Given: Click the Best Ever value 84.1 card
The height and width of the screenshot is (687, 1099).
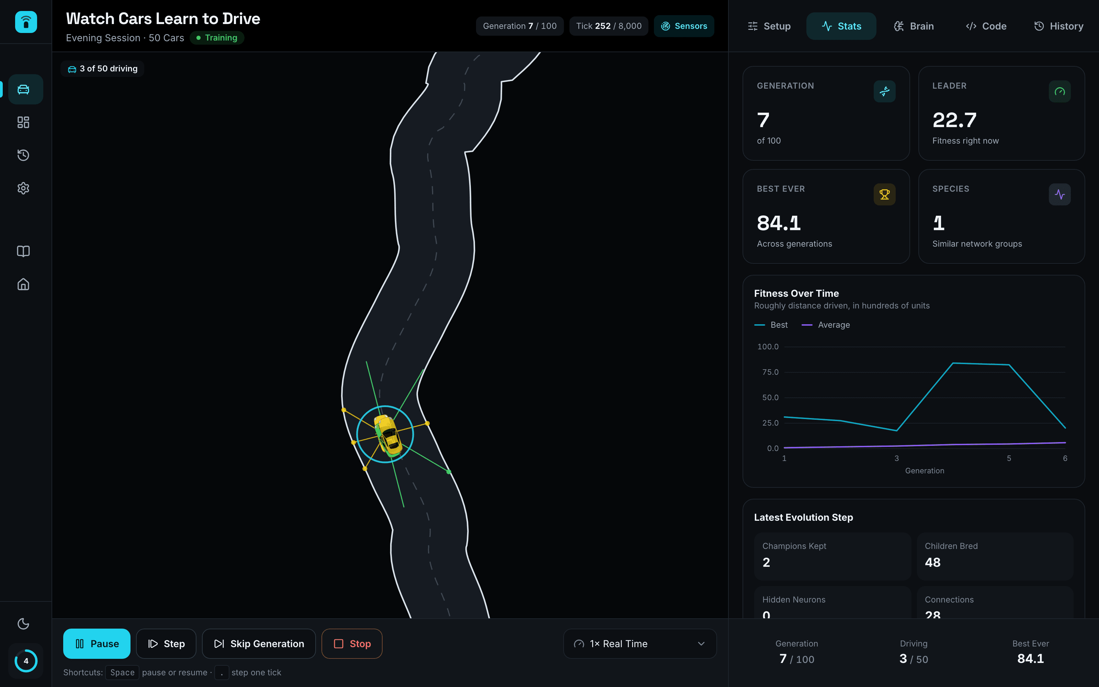Looking at the screenshot, I should pos(826,216).
